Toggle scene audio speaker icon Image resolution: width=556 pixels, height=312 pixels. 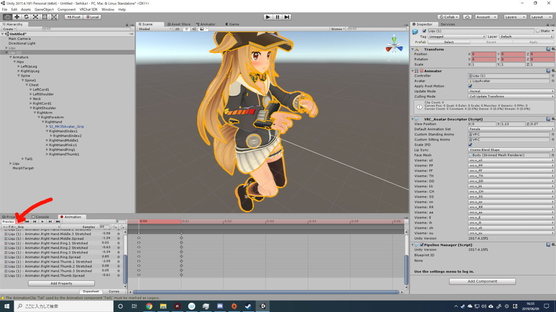(194, 29)
